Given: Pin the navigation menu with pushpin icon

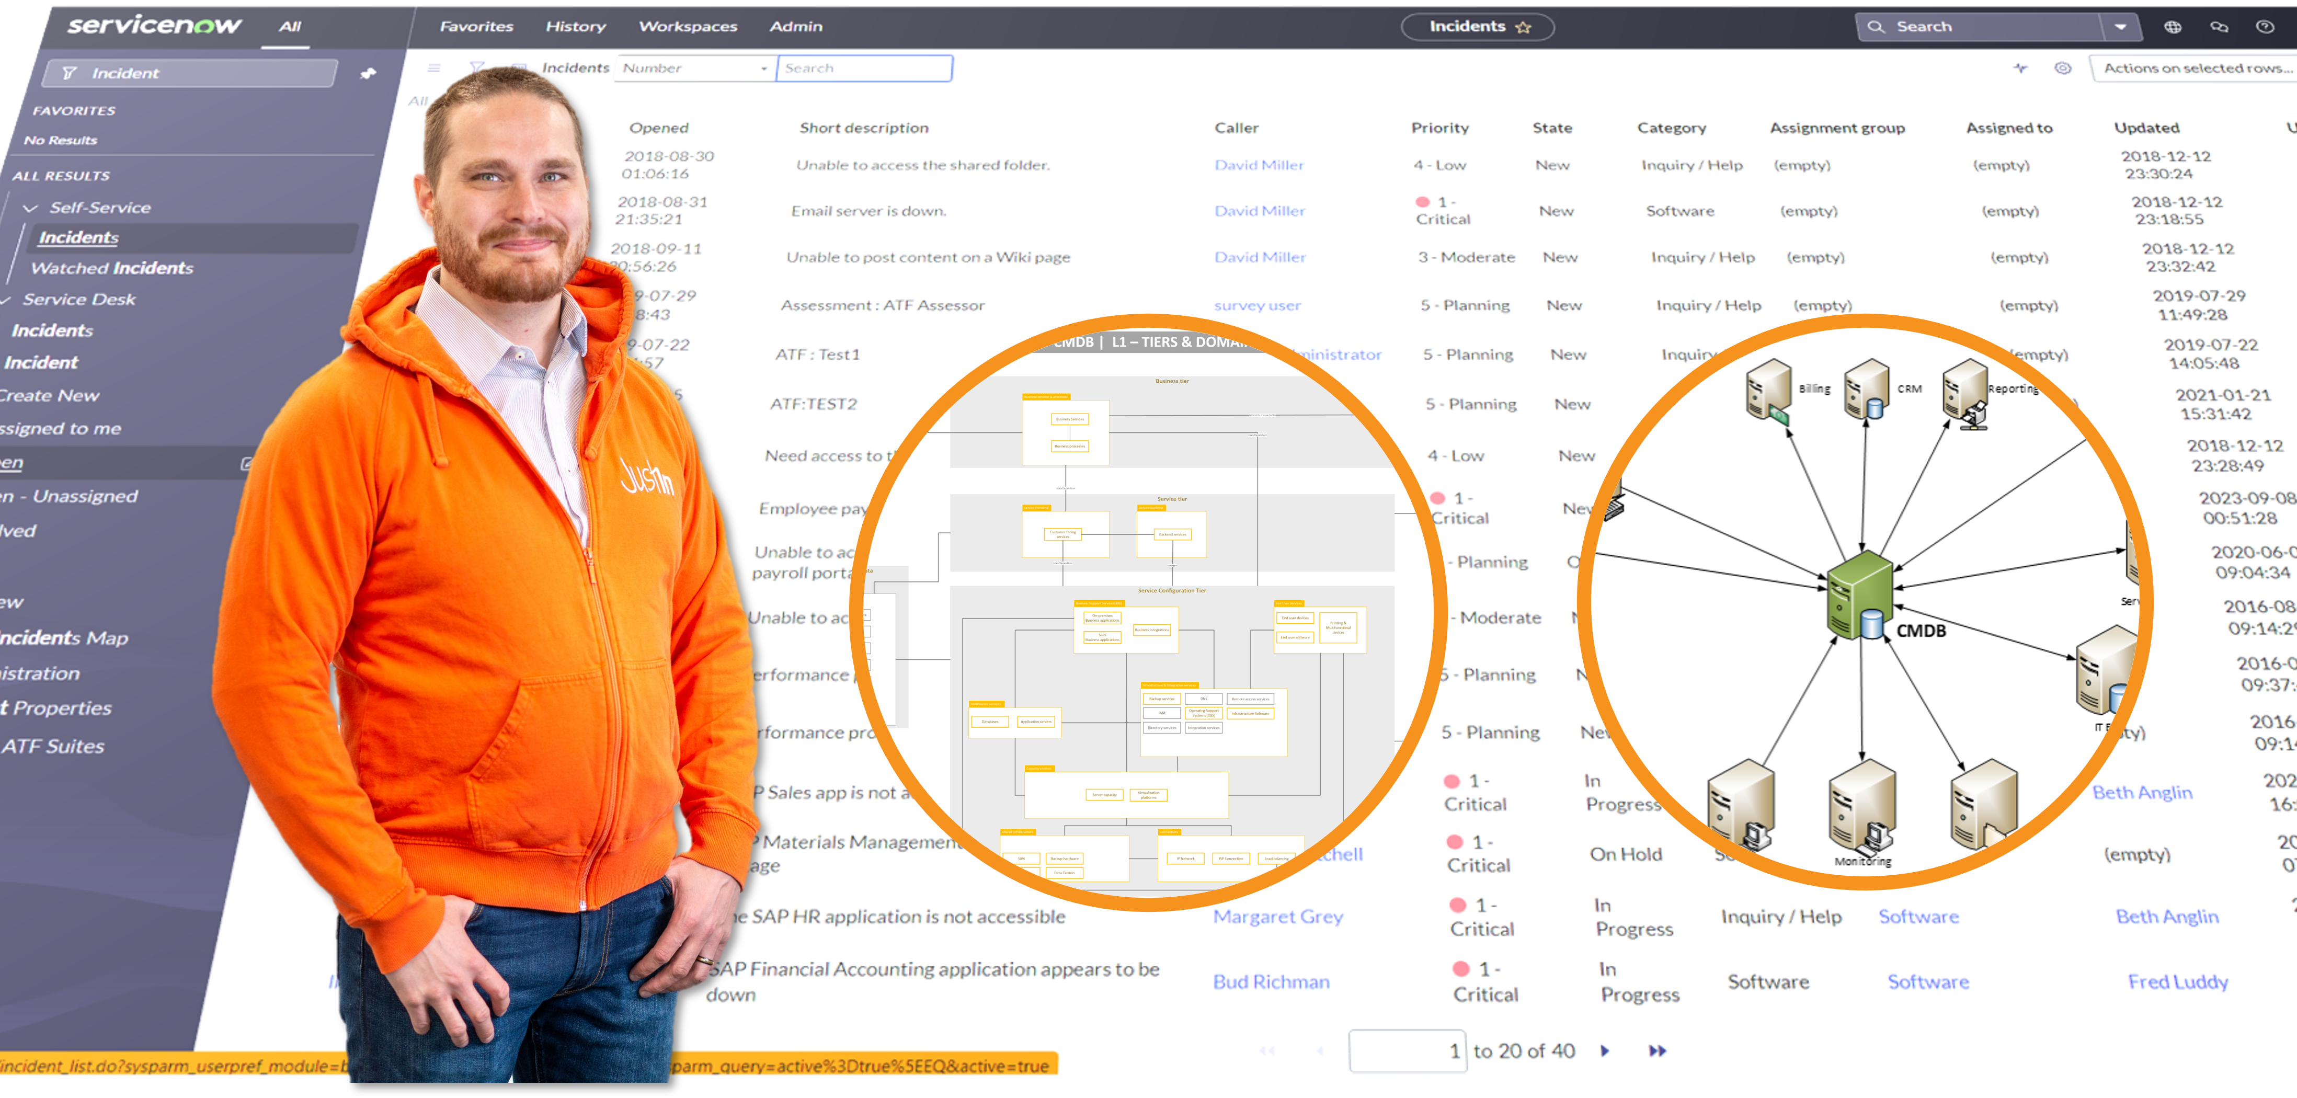Looking at the screenshot, I should tap(368, 74).
